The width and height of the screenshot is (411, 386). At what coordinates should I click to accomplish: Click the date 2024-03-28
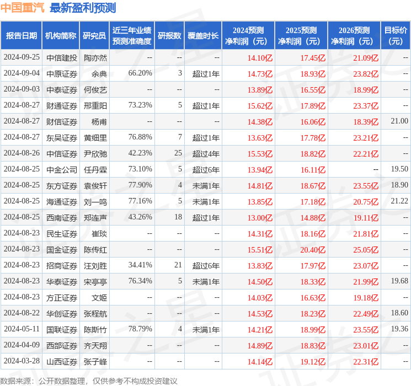[22, 361]
